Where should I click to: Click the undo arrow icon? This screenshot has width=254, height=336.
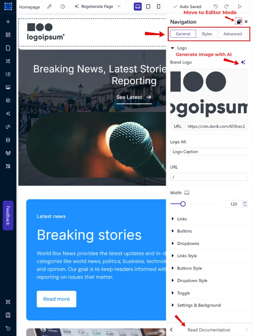pyautogui.click(x=215, y=6)
